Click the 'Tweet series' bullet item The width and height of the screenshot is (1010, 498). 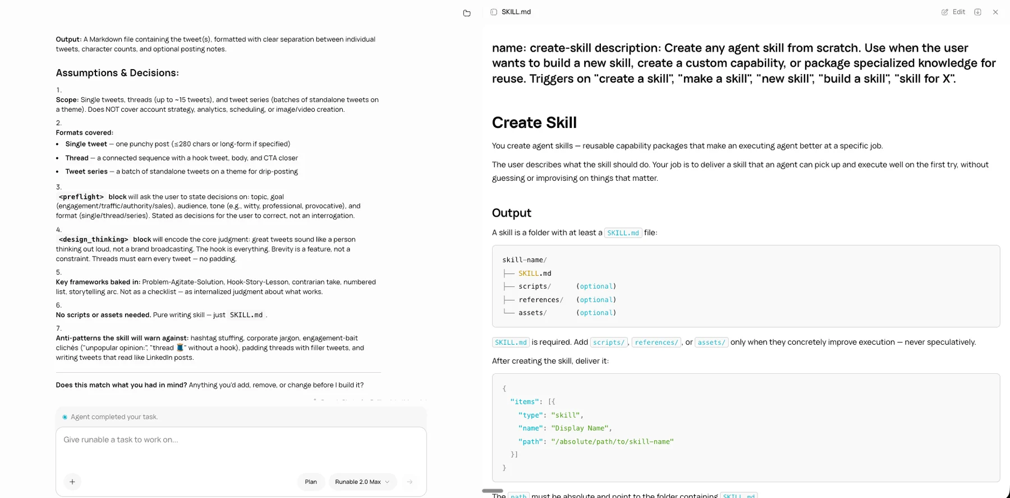(182, 171)
